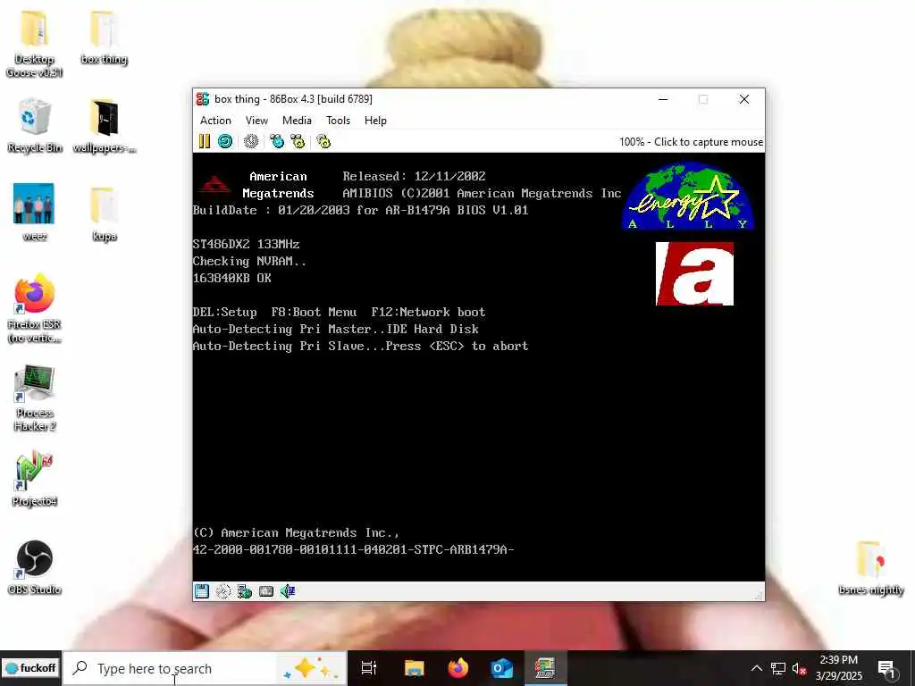Click the CD-ROM status bar icon
The image size is (915, 686).
pos(222,591)
